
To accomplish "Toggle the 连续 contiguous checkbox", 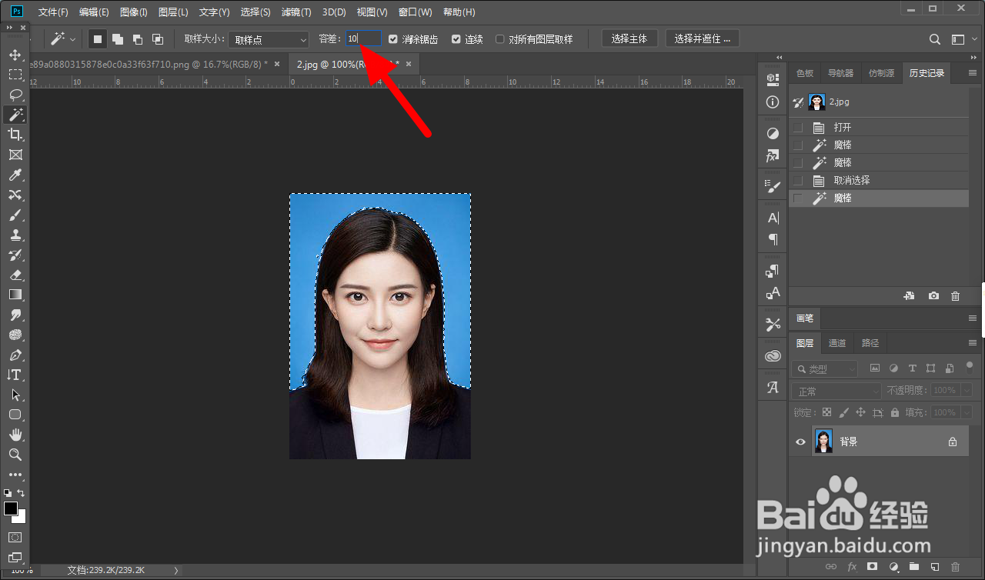I will pos(456,39).
